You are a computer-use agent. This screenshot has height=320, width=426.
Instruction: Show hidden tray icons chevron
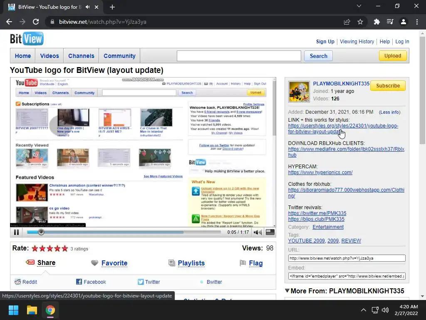pos(363,310)
